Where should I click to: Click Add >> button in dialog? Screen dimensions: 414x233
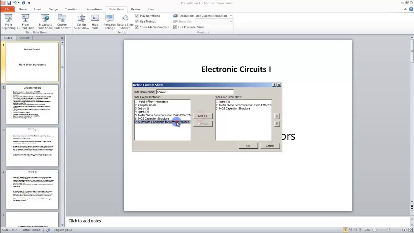tap(202, 116)
